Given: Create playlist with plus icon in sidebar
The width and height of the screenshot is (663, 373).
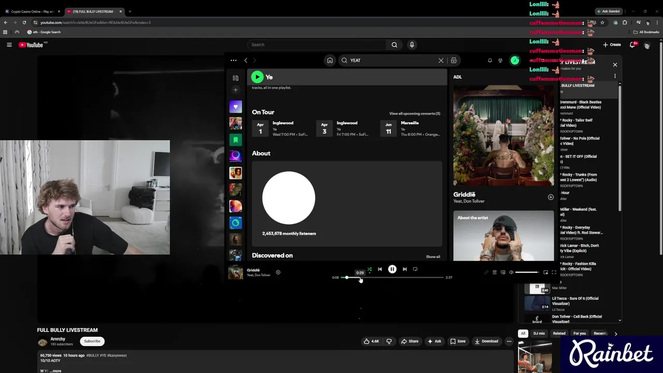Looking at the screenshot, I should [x=236, y=90].
